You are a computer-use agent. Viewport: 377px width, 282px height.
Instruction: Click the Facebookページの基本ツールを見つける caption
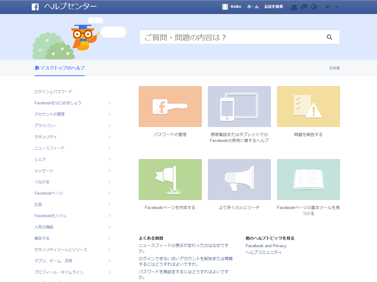309,211
